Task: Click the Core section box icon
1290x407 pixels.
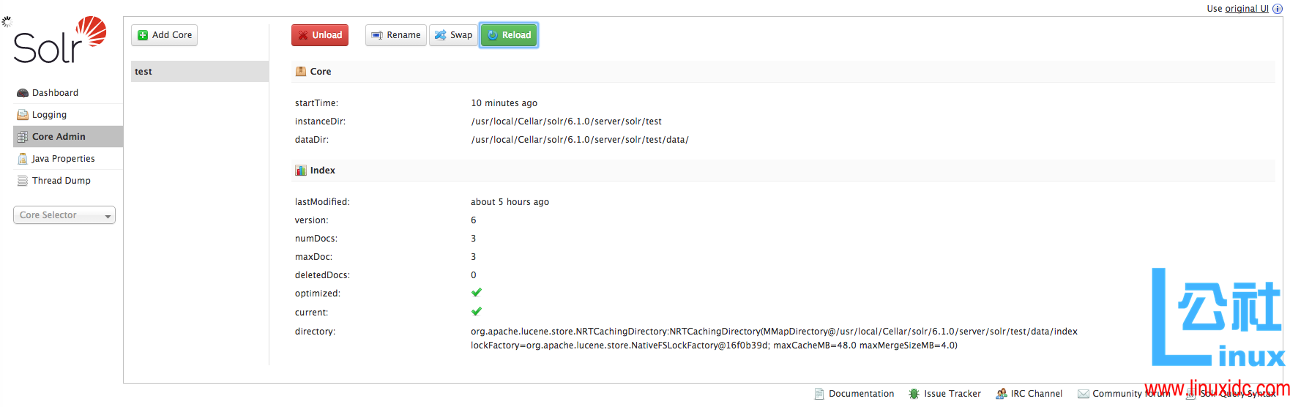Action: (x=300, y=72)
